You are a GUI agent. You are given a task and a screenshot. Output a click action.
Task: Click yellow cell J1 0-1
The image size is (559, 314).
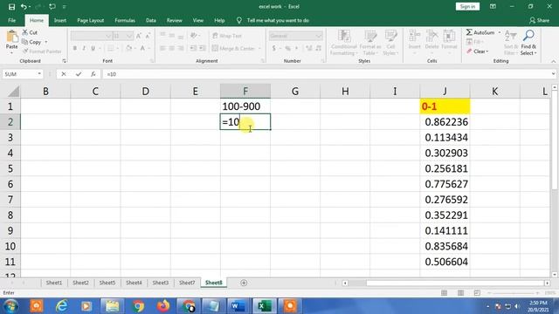445,106
